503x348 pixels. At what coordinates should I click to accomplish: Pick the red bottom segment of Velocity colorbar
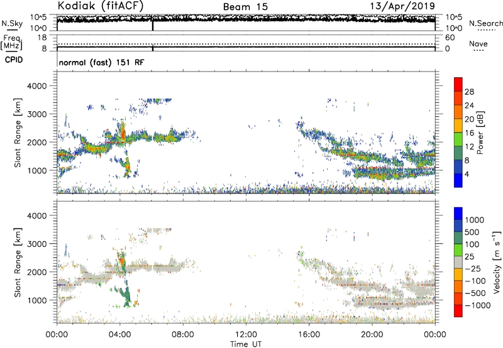(458, 311)
